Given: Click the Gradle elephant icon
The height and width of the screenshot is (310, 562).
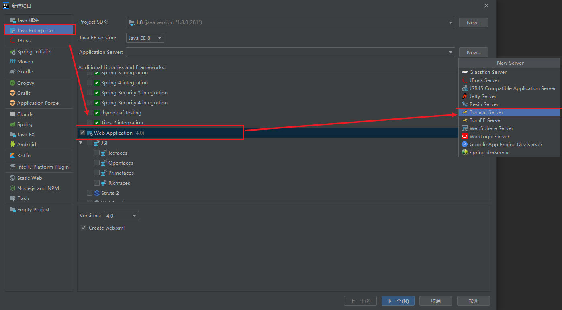Looking at the screenshot, I should coord(12,71).
